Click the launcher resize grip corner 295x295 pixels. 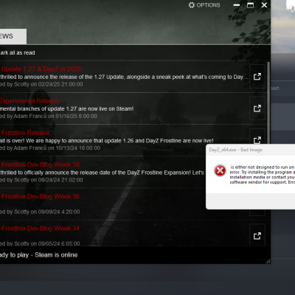click(x=268, y=261)
